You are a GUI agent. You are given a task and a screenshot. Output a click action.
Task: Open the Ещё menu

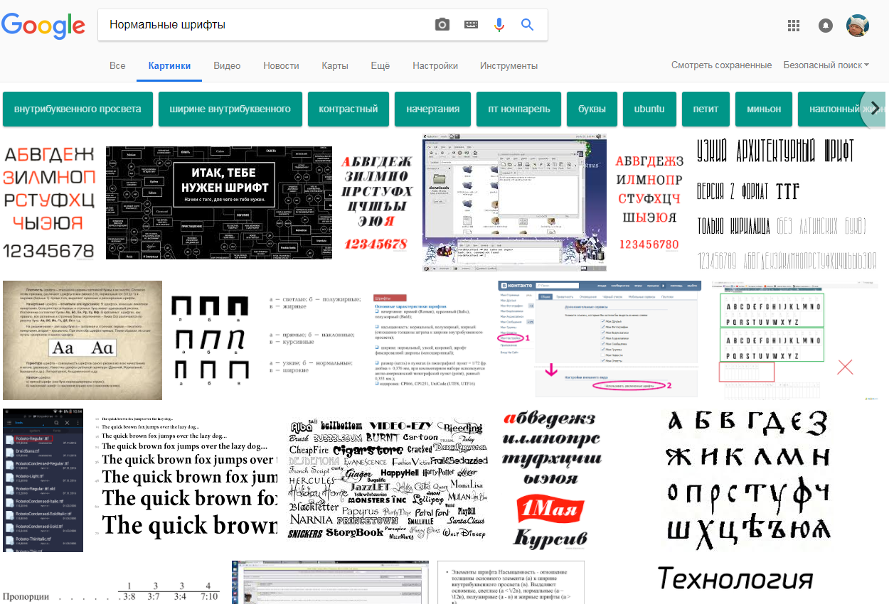coord(380,65)
